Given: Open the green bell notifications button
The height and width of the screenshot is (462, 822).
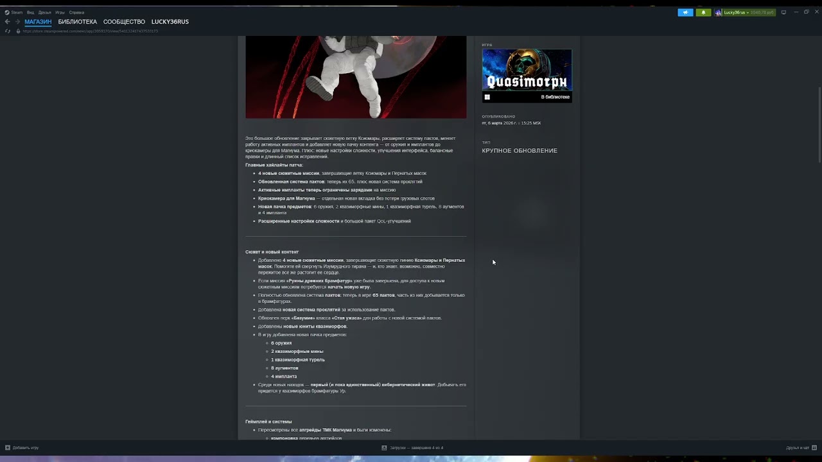Looking at the screenshot, I should [703, 12].
